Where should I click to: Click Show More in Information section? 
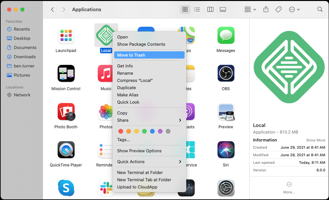316,140
